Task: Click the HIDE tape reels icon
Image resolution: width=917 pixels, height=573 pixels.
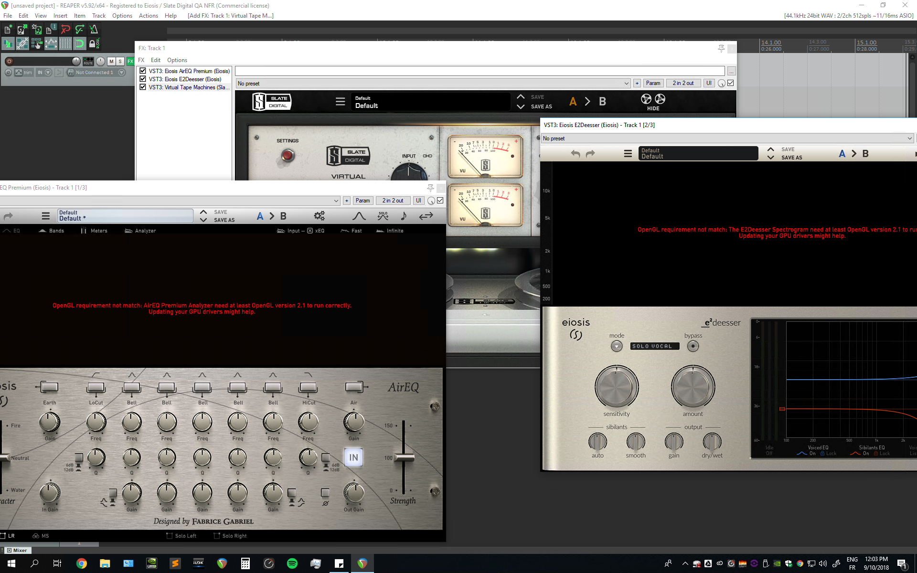Action: point(653,102)
